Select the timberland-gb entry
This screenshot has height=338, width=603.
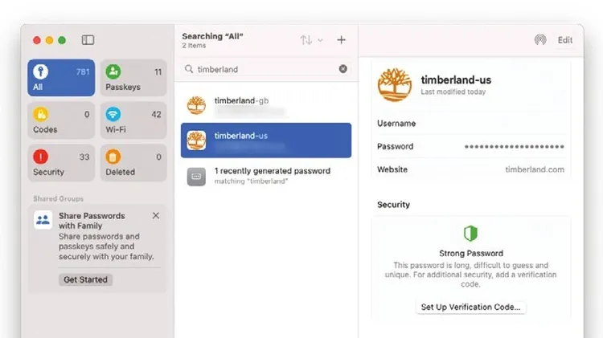tap(266, 105)
